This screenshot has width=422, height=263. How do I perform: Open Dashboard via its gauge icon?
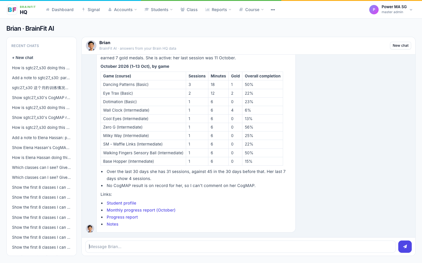coord(47,10)
